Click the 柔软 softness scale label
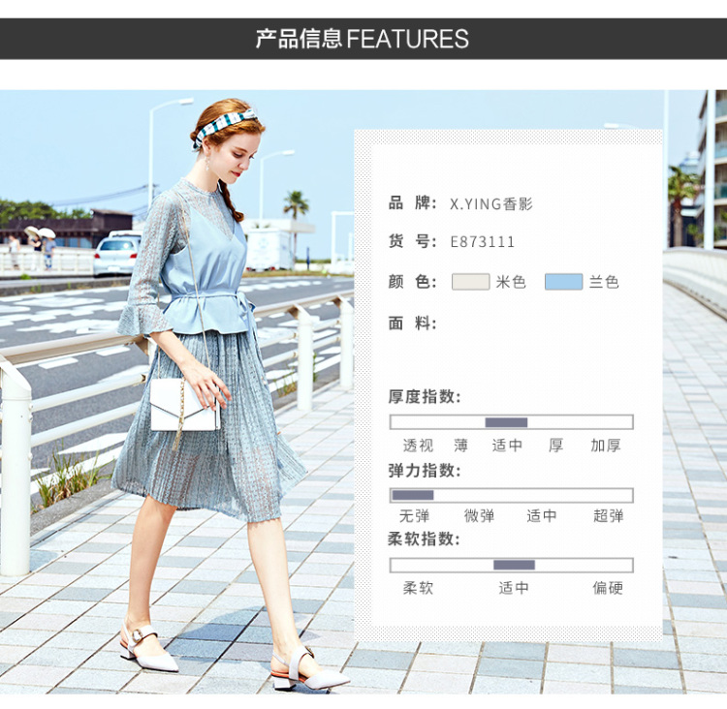This screenshot has height=709, width=727. (418, 588)
